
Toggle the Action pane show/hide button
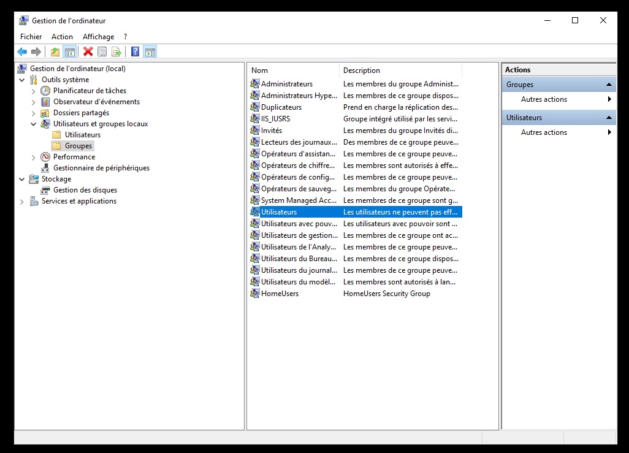pyautogui.click(x=150, y=52)
